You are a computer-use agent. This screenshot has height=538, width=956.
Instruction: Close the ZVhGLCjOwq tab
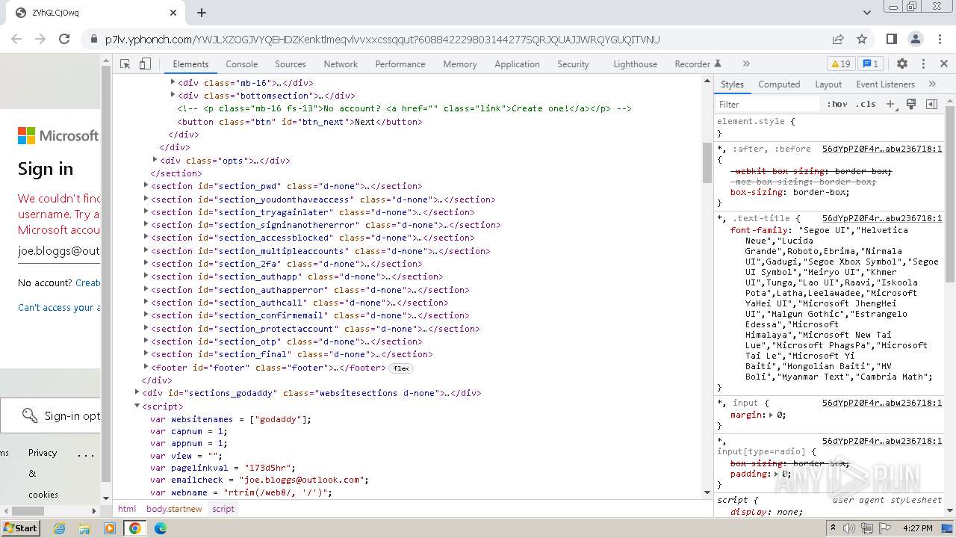pos(173,13)
